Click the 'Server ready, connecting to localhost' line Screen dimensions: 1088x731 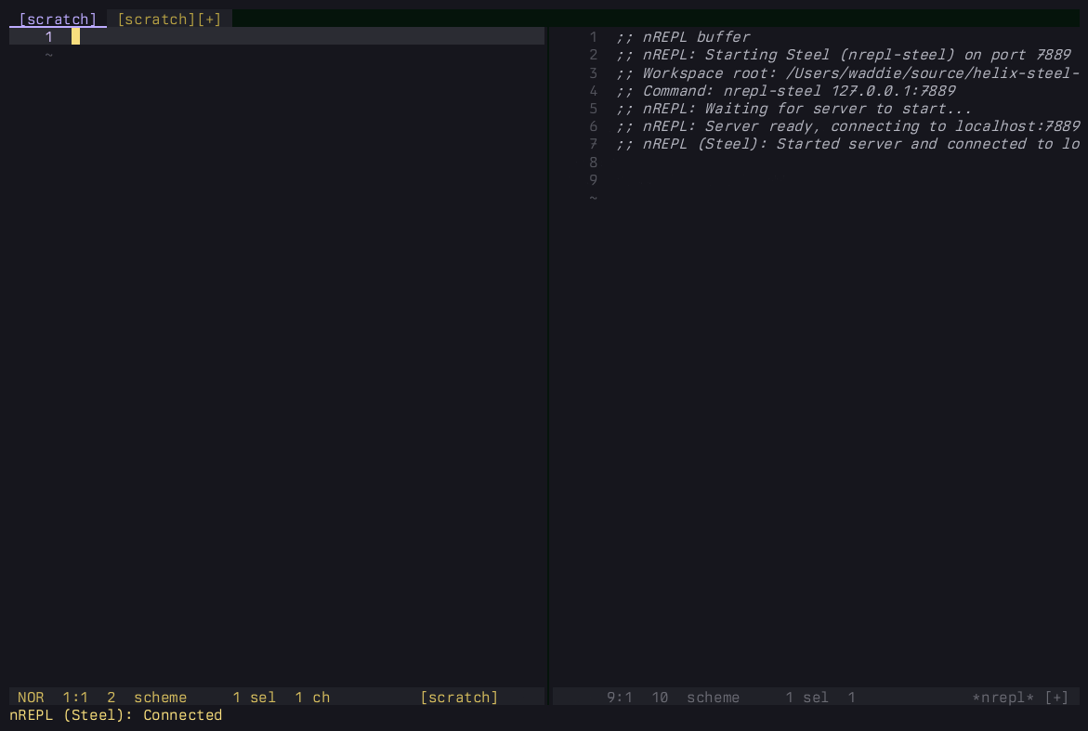(847, 126)
